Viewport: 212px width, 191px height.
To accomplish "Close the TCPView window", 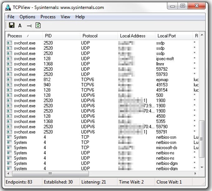I will (197, 6).
